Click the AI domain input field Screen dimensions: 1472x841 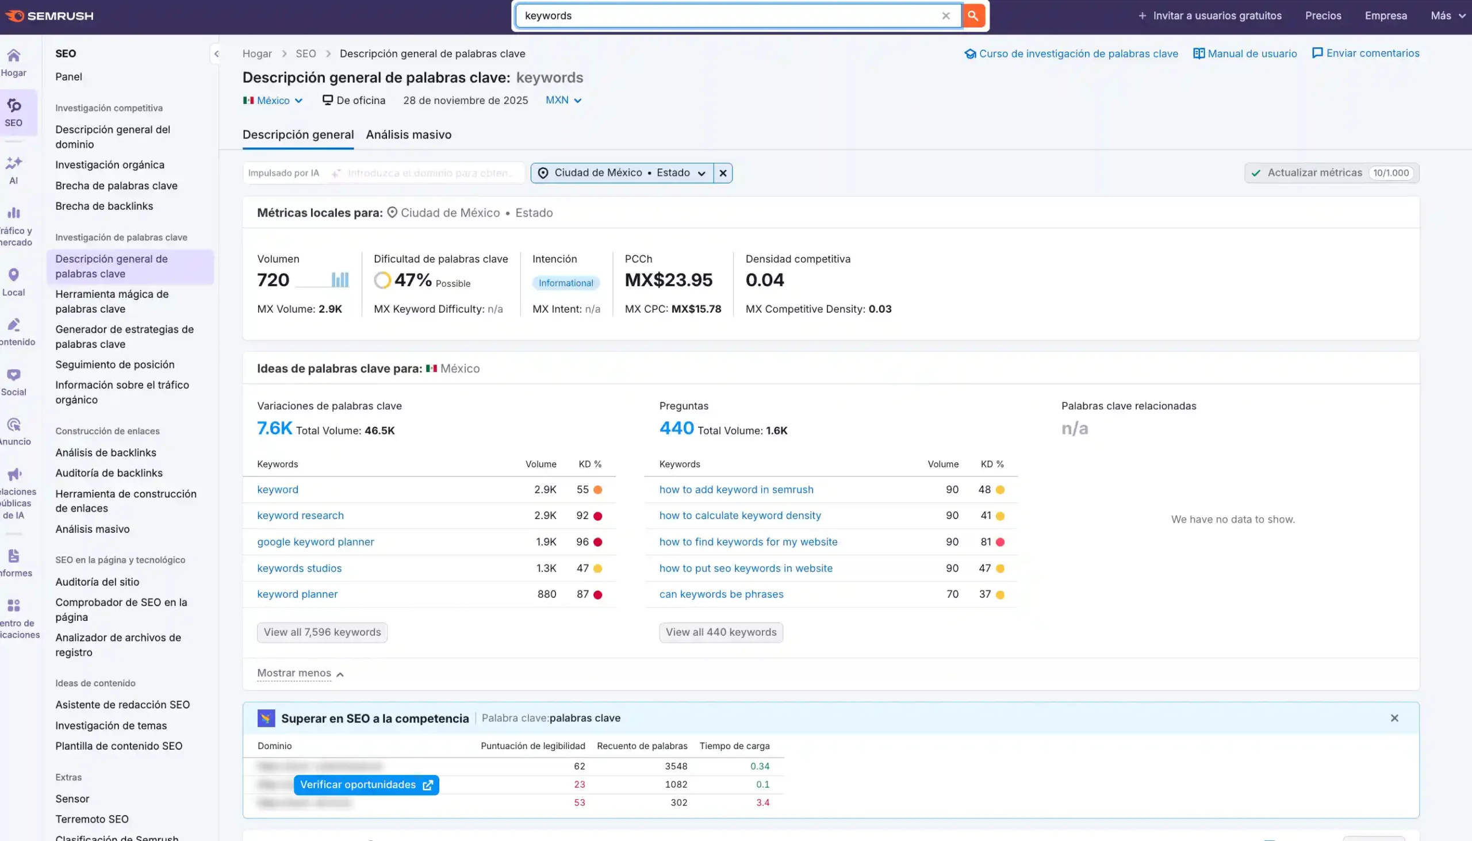click(x=430, y=172)
